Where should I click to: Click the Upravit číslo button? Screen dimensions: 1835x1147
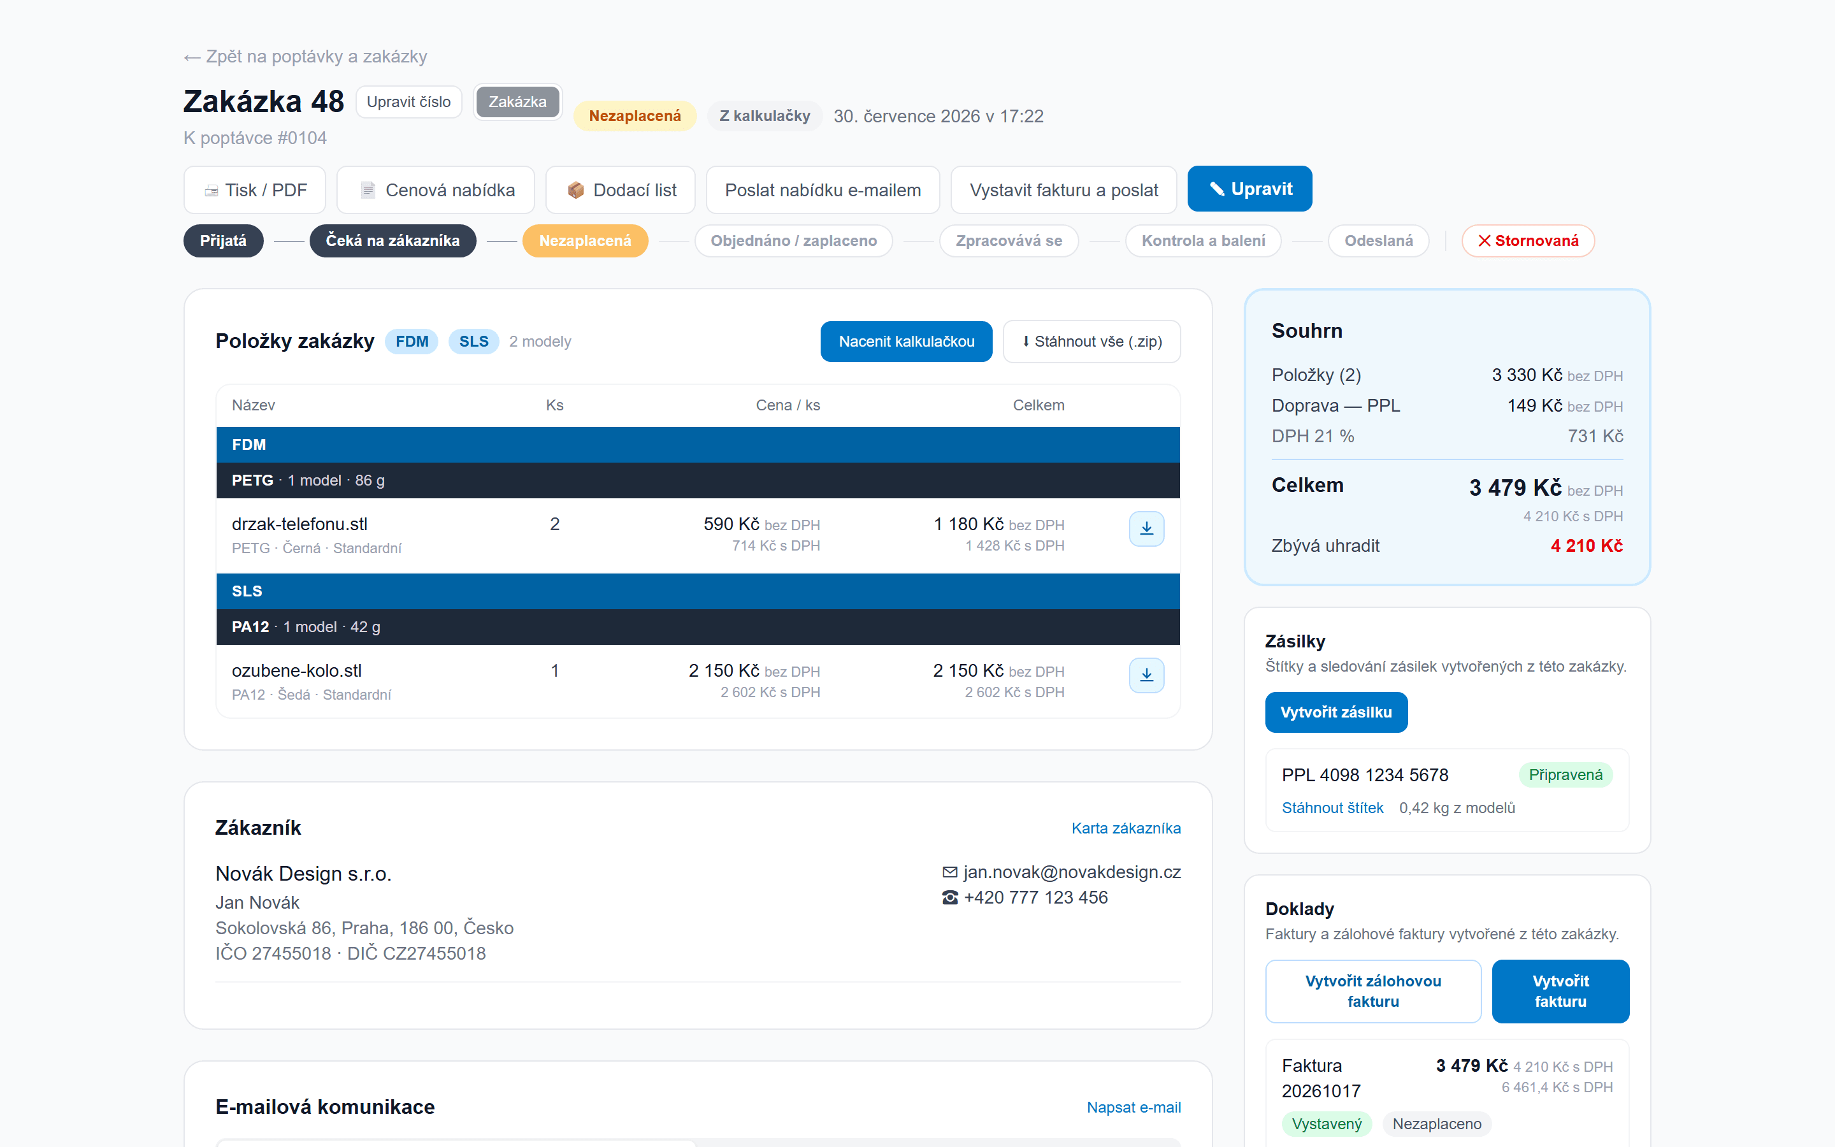point(408,102)
